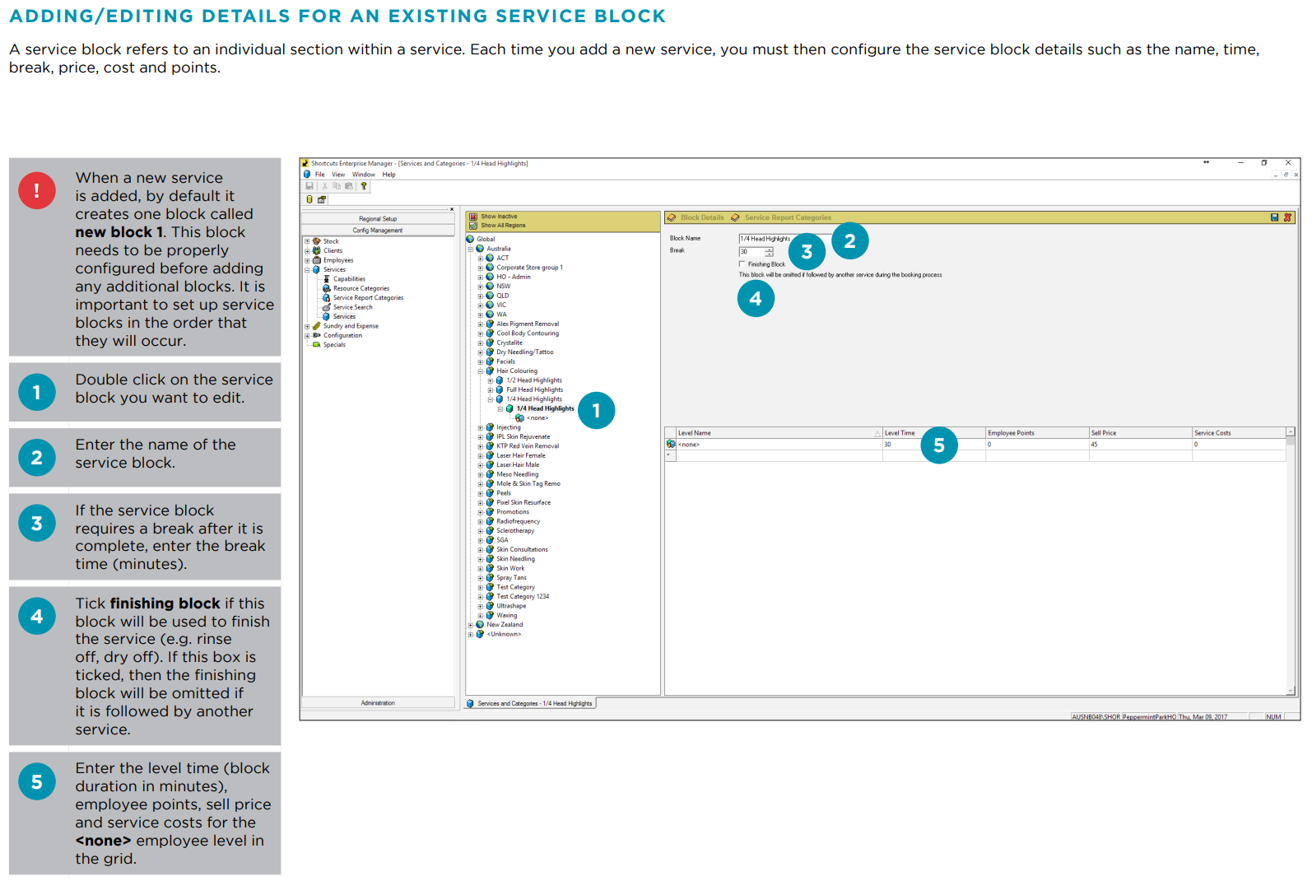Click the green block icon beside bold 1/4 Head Highlights
The width and height of the screenshot is (1312, 881).
point(509,408)
